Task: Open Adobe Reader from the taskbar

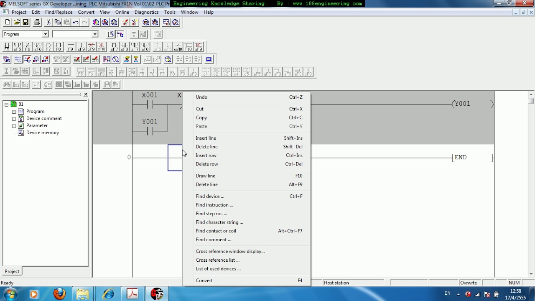Action: (x=133, y=294)
